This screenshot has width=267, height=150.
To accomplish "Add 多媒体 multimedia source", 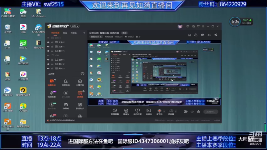I will tap(149, 112).
